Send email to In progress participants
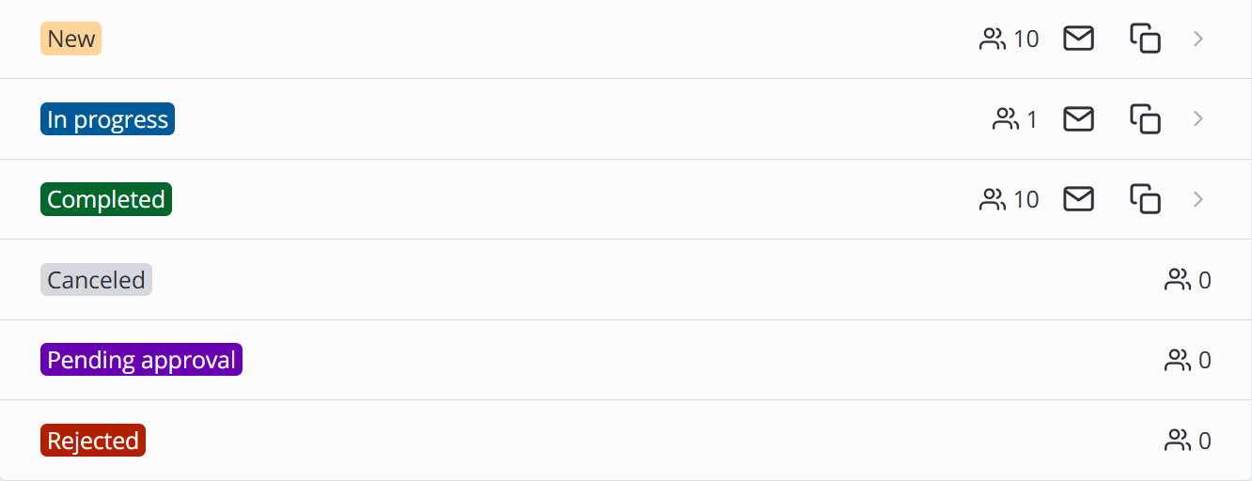Viewport: 1252px width, 481px height. click(1078, 119)
